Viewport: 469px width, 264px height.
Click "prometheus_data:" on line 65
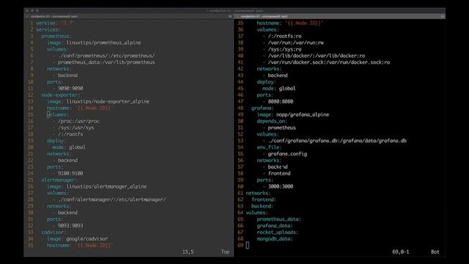tap(279, 219)
